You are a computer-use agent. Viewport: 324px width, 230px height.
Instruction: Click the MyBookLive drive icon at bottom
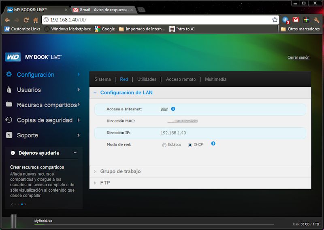14,222
